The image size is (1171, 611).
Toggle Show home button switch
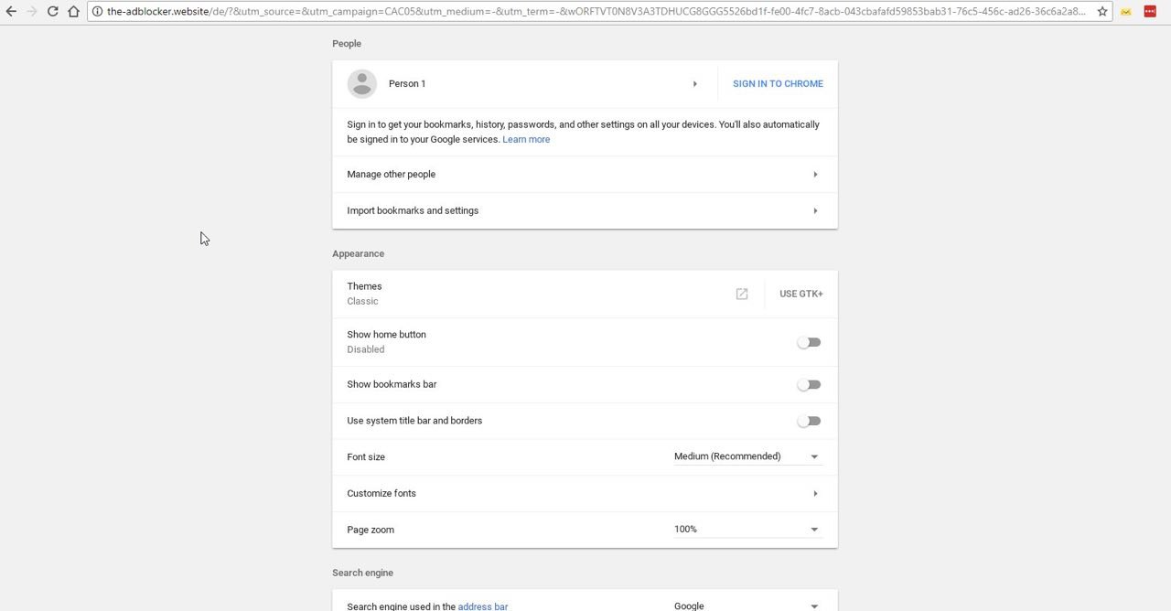pyautogui.click(x=809, y=342)
